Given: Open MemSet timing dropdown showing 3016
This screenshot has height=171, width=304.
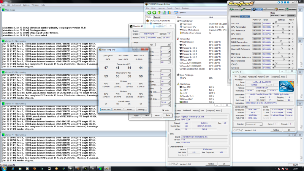Looking at the screenshot, I should 166,102.
